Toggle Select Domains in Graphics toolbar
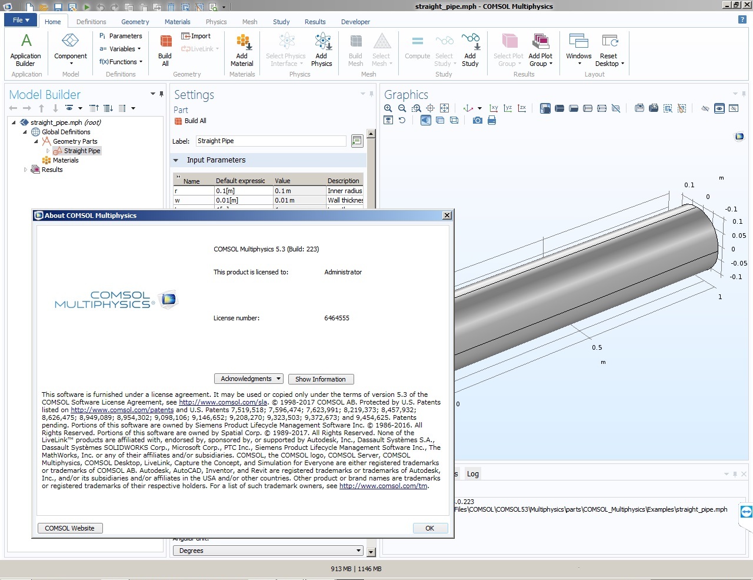753x580 pixels. [559, 108]
